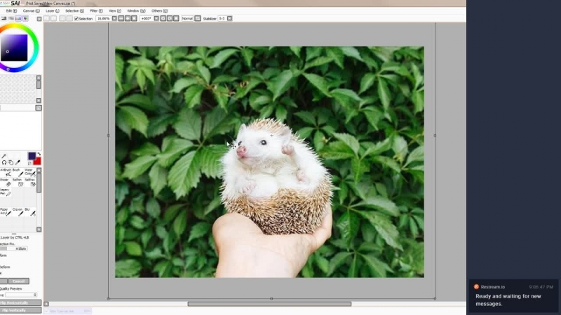The image size is (561, 315).
Task: Click the zoom in plus button
Action: tap(128, 18)
